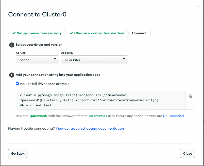The height and width of the screenshot is (166, 204).
Task: Uncheck Include full driver code example
Action: pos(17,83)
